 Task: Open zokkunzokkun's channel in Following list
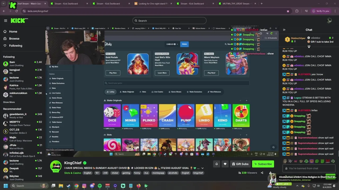23,94
